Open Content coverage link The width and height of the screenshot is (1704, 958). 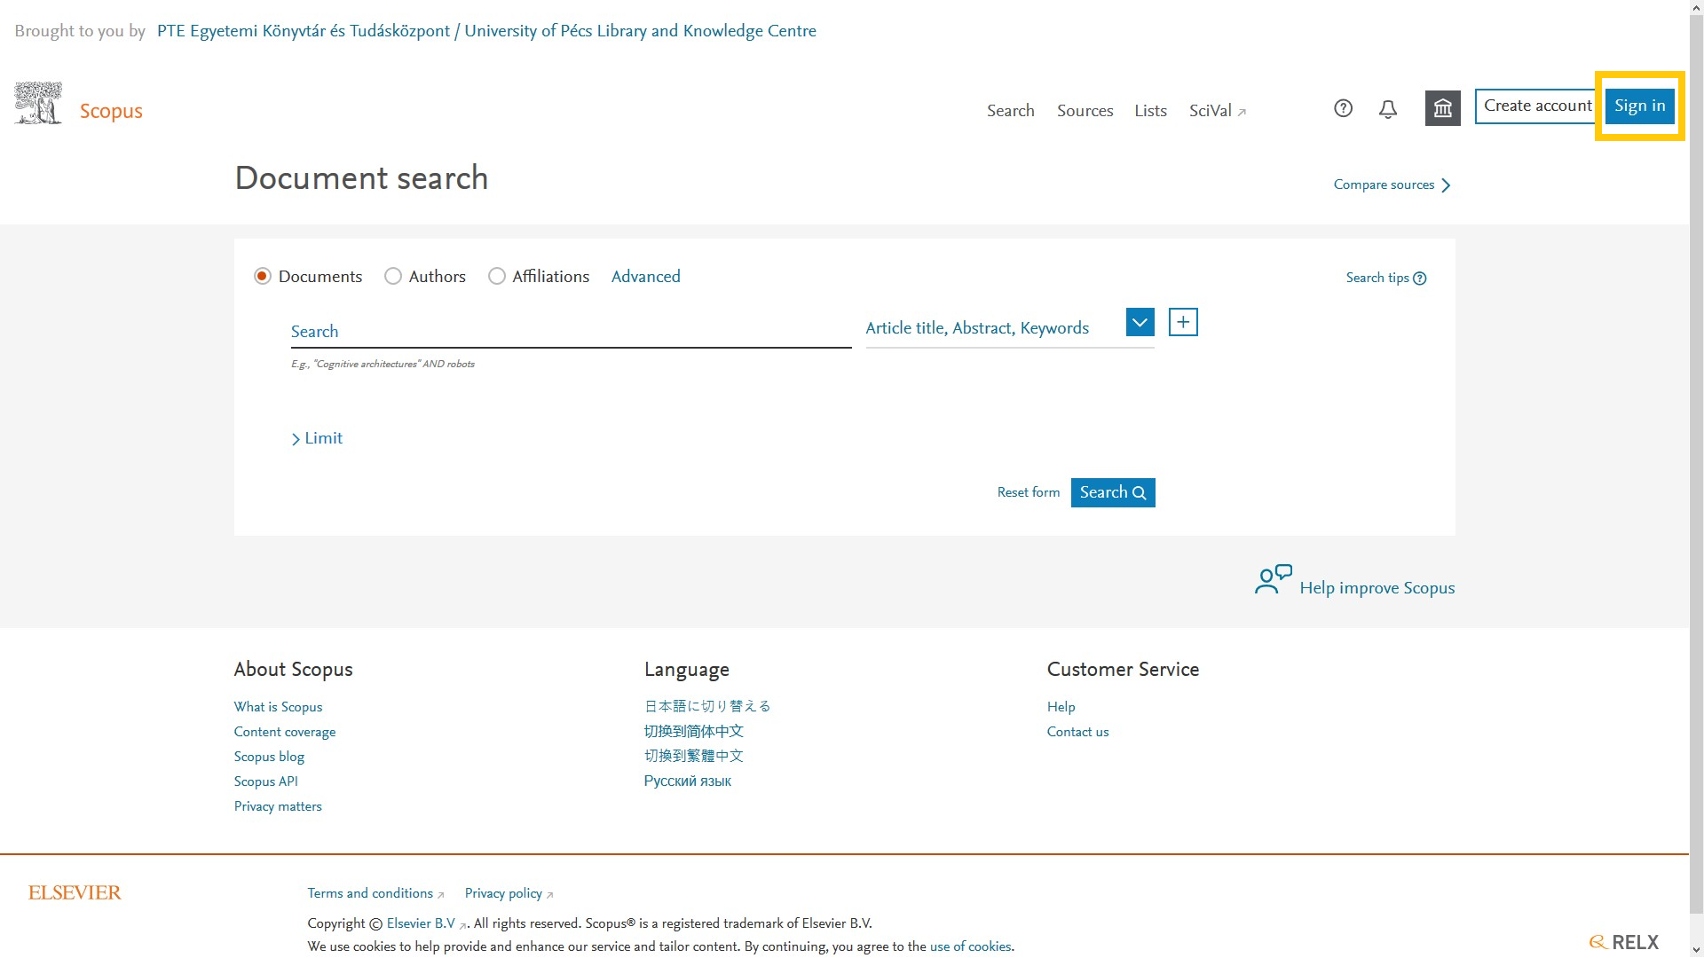(285, 732)
